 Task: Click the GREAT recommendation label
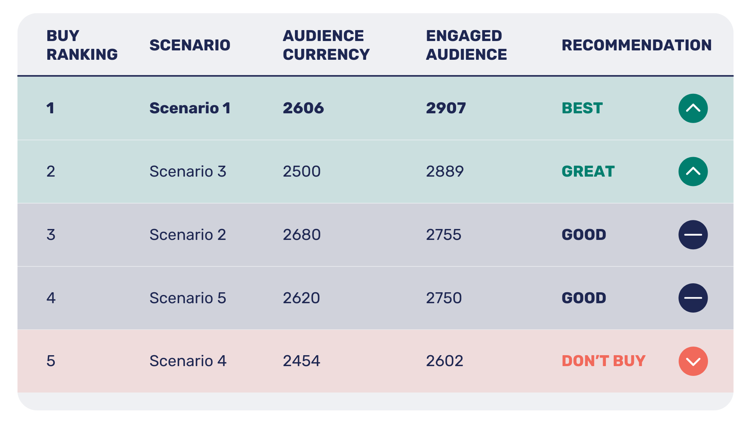coord(588,172)
